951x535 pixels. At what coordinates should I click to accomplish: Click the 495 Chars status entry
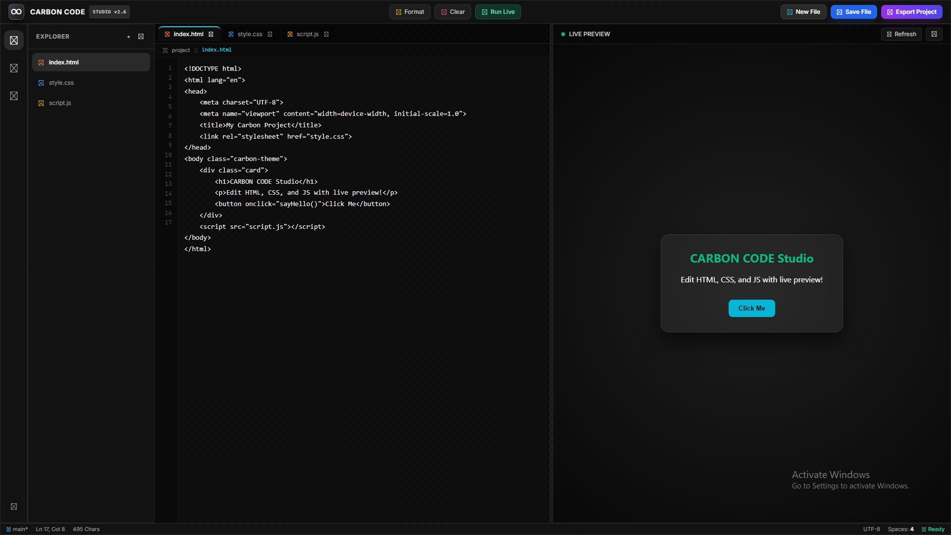[x=86, y=529]
